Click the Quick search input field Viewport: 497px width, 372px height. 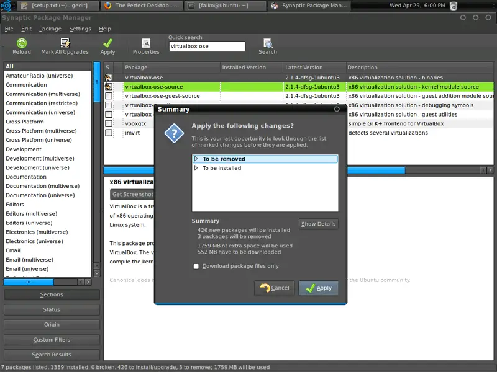click(x=207, y=46)
